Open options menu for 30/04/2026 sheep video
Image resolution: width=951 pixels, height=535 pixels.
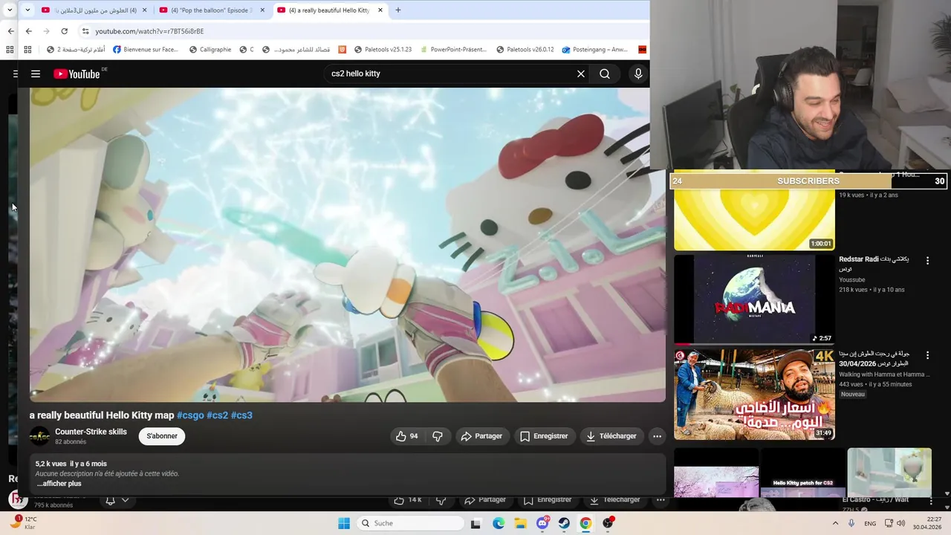927,356
